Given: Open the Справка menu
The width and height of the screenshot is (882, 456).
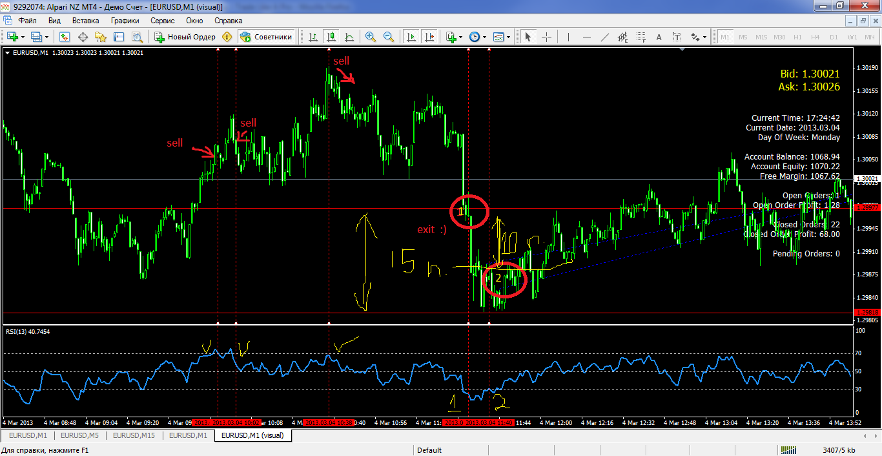Looking at the screenshot, I should (229, 20).
